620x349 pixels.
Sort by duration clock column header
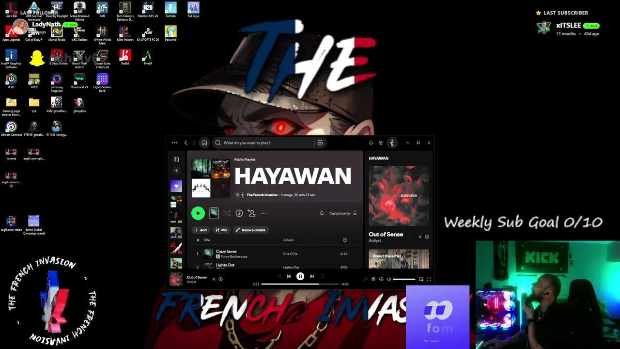tap(345, 240)
